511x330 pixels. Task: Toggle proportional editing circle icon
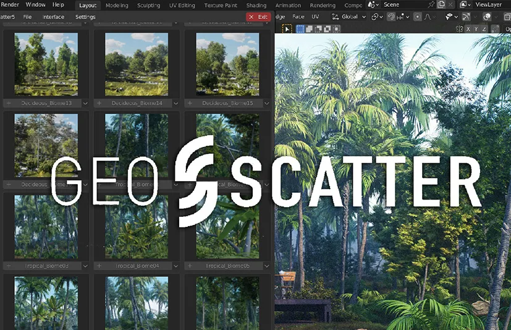(417, 17)
